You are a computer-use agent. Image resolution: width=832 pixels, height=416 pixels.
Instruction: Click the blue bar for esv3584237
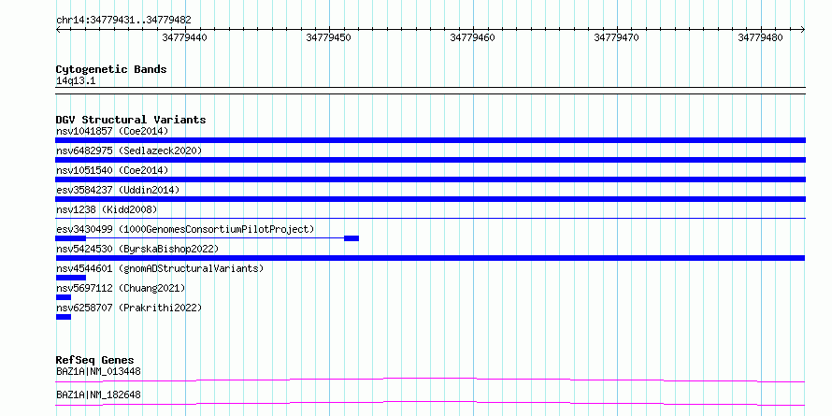[x=430, y=199]
